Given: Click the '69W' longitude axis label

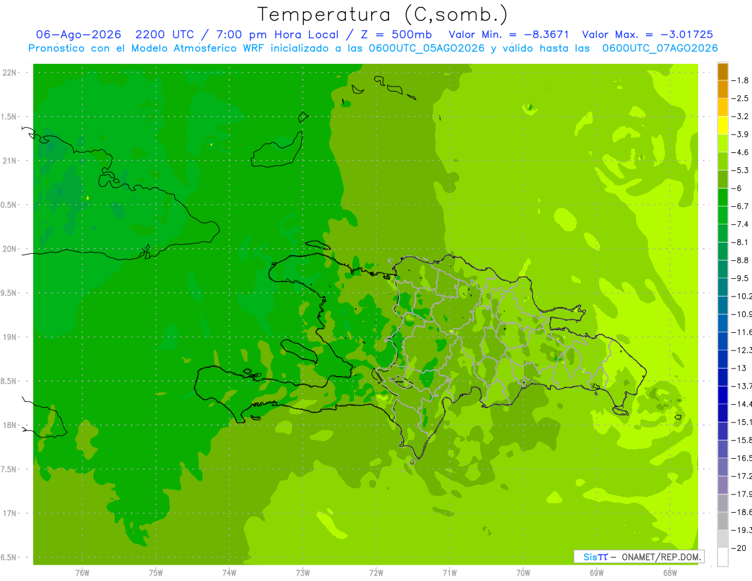Looking at the screenshot, I should [x=597, y=573].
